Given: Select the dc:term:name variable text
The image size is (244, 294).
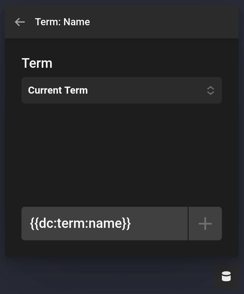Looking at the screenshot, I should point(80,223).
